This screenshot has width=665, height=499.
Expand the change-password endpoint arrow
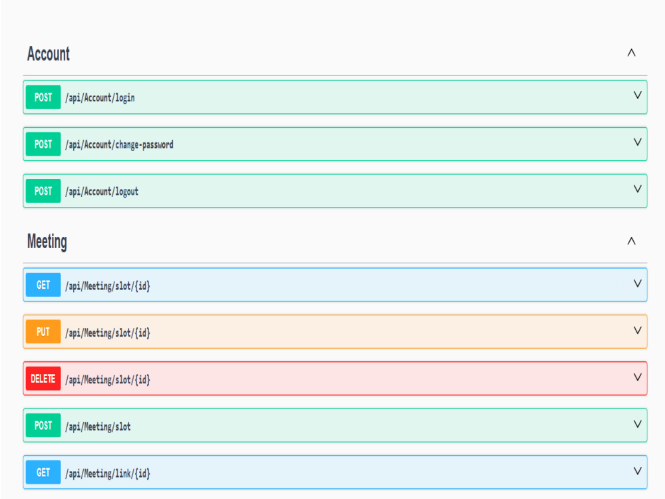(x=637, y=142)
